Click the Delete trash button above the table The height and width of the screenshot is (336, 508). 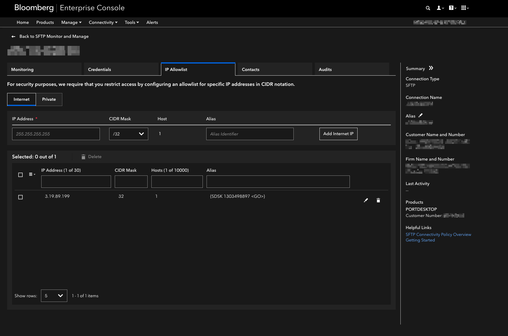[91, 157]
